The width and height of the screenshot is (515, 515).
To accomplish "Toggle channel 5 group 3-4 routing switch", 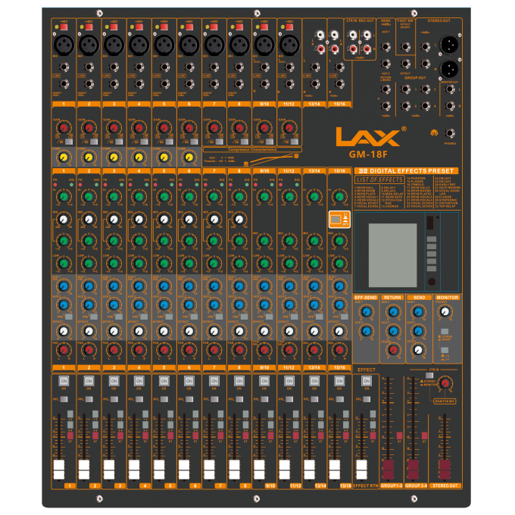I will click(170, 425).
